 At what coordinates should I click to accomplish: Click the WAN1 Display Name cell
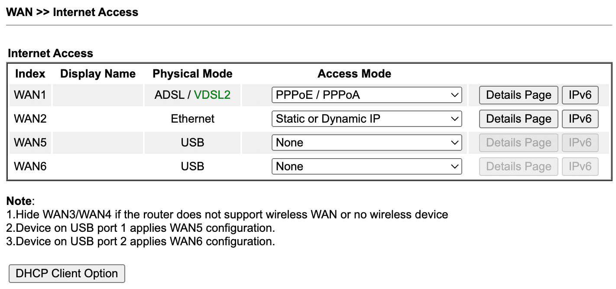[97, 95]
